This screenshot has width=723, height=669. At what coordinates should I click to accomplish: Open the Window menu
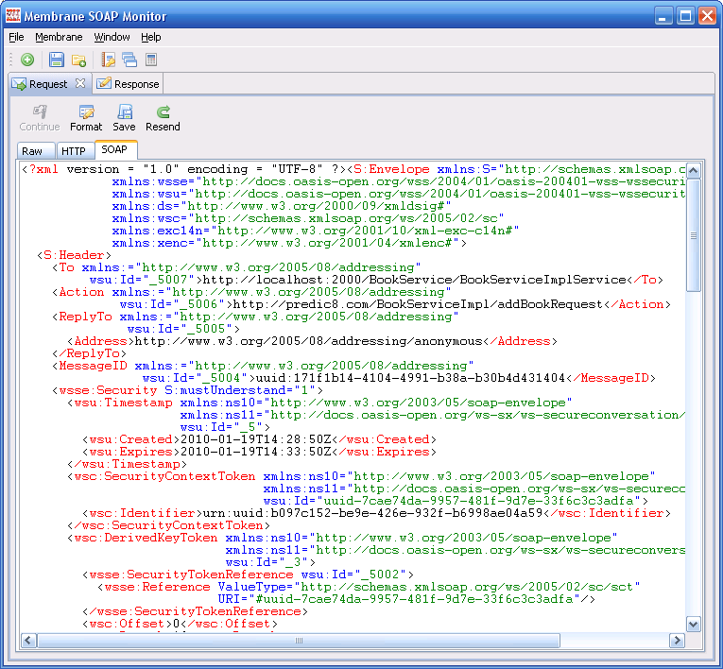point(112,37)
